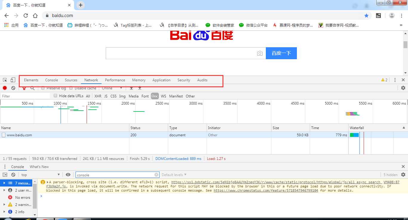The image size is (408, 220).
Task: Open the top JavaScript context dropdown
Action: click(41, 175)
